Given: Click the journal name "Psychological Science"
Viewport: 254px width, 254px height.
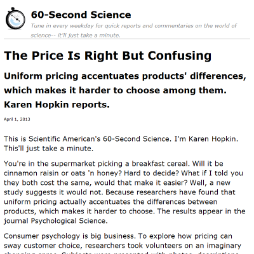Looking at the screenshot, I should pos(69,221).
